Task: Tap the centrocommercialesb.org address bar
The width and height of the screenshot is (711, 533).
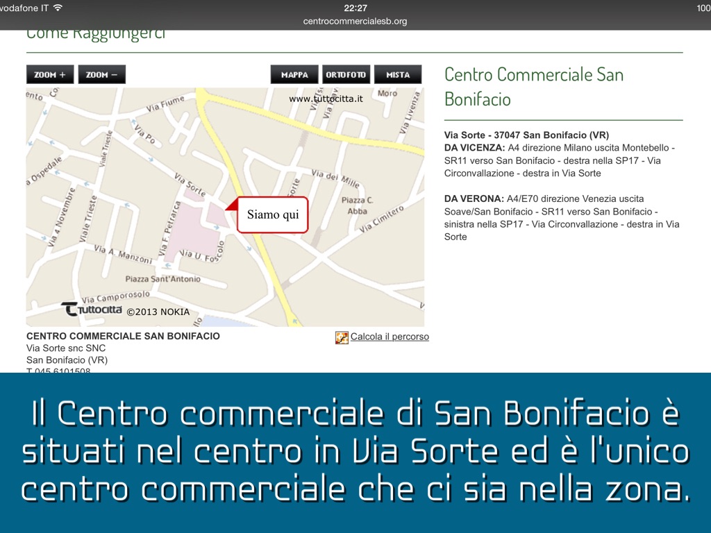Action: tap(355, 21)
